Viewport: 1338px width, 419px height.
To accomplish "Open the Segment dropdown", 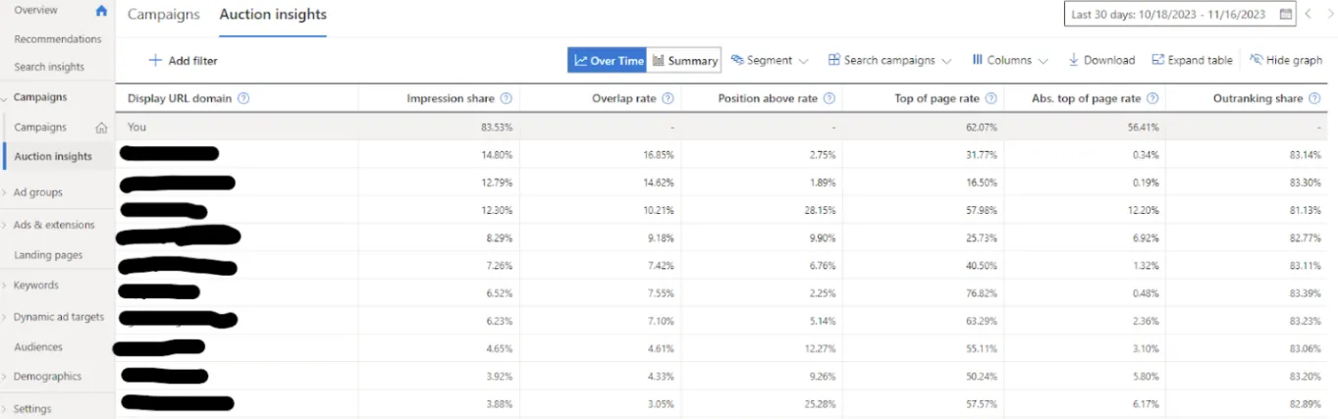I will (770, 61).
